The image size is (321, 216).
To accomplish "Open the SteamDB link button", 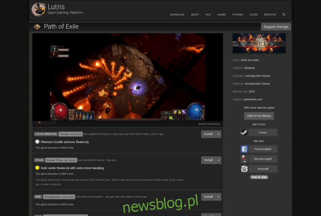I will click(263, 169).
